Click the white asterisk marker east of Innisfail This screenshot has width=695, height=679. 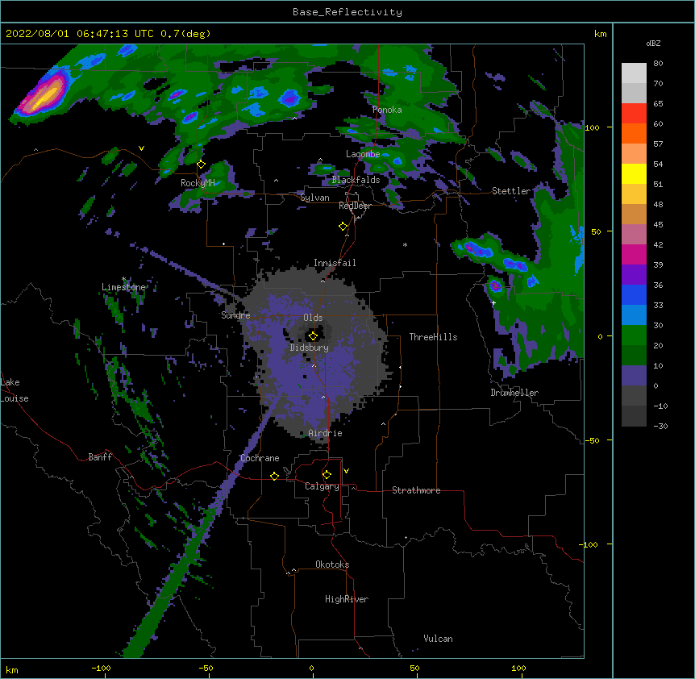[405, 244]
